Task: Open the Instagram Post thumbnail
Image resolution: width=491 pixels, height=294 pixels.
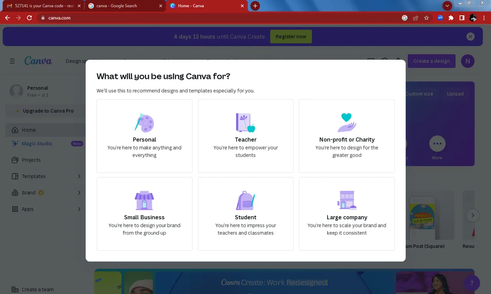Action: click(422, 215)
